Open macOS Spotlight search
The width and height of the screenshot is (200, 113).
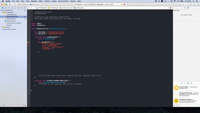point(193,1)
